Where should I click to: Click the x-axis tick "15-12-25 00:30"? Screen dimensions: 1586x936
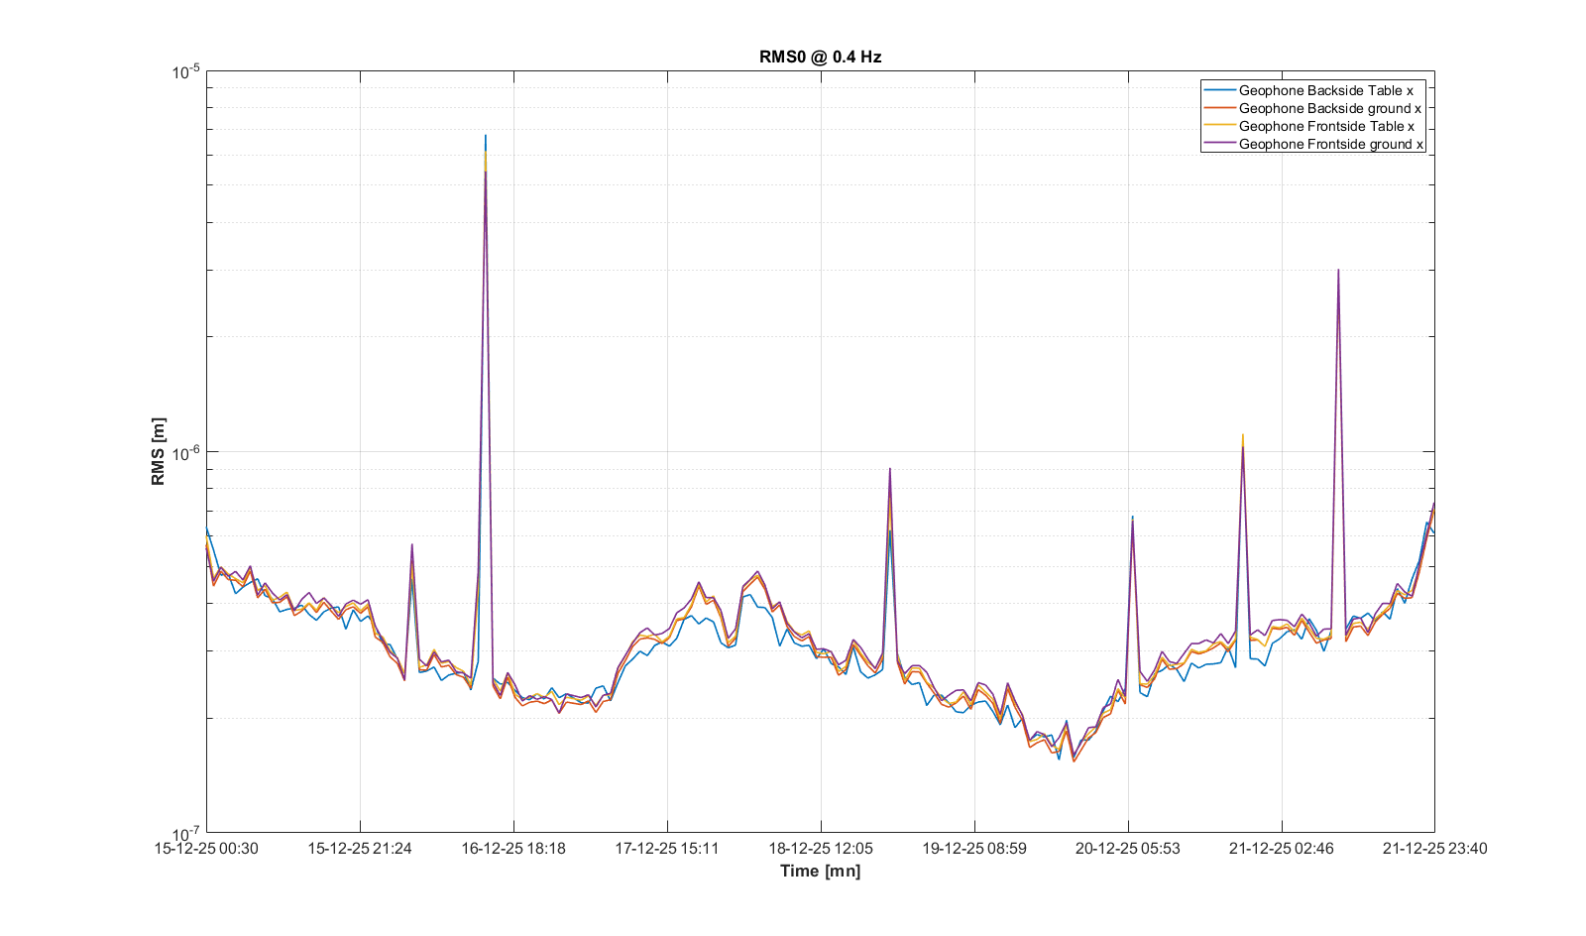coord(206,849)
